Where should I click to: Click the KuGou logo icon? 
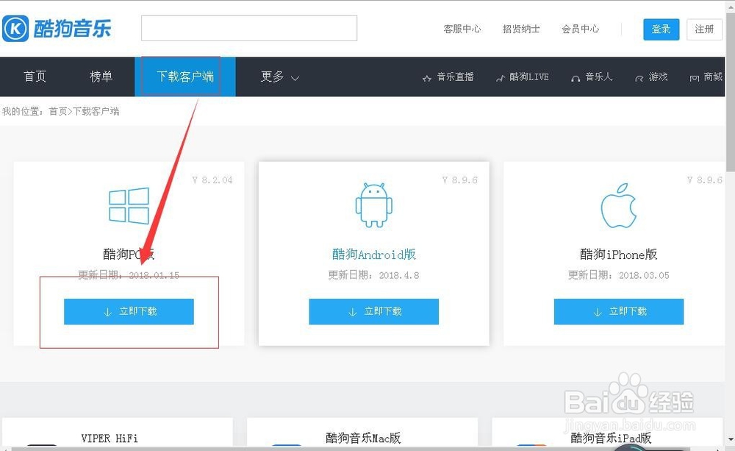(x=15, y=29)
